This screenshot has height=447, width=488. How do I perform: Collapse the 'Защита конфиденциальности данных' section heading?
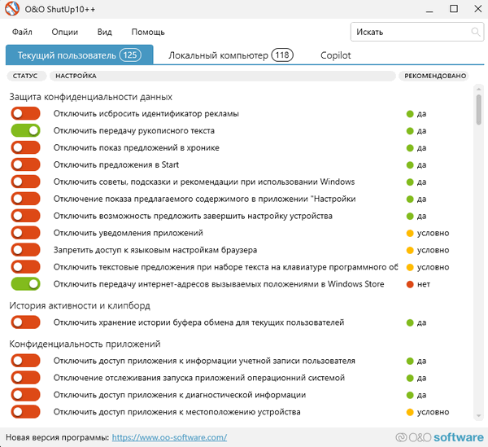click(90, 97)
